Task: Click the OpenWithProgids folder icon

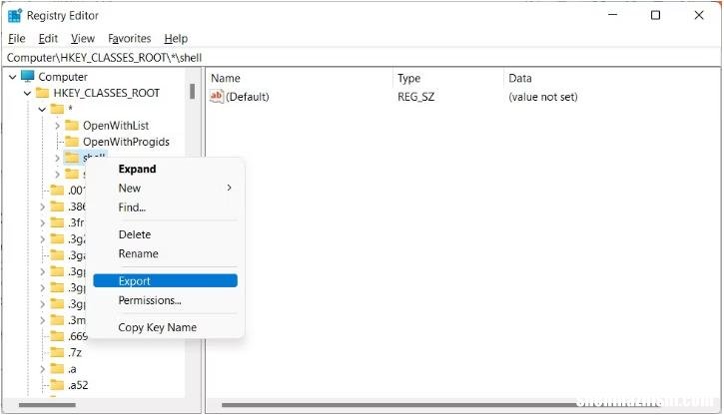Action: coord(72,141)
